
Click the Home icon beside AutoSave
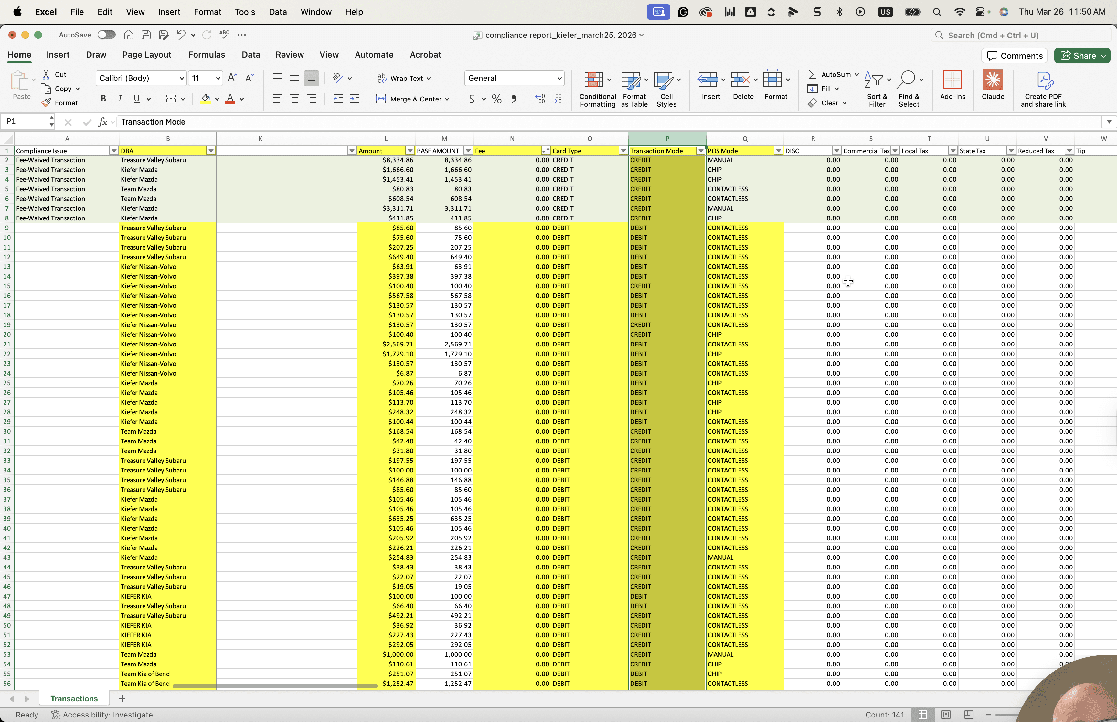[x=128, y=35]
